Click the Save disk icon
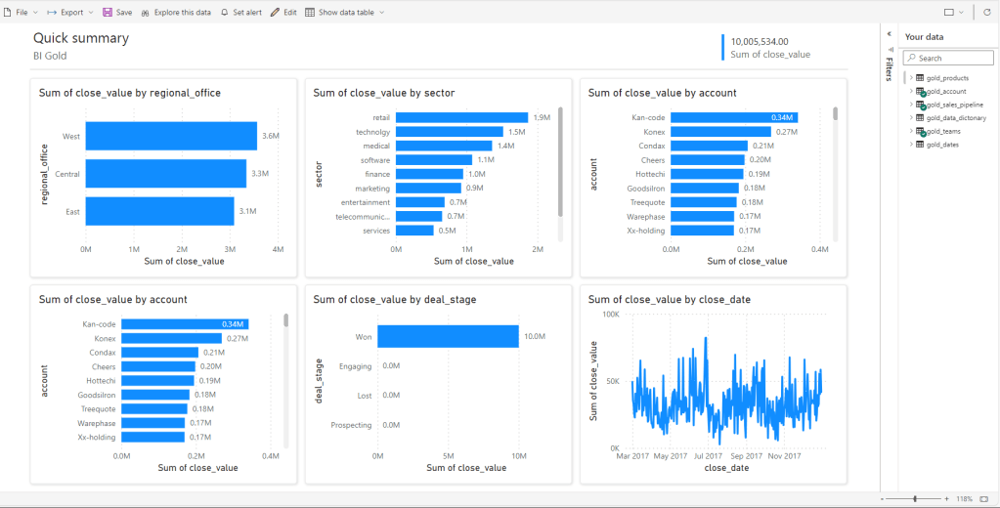 coord(108,13)
